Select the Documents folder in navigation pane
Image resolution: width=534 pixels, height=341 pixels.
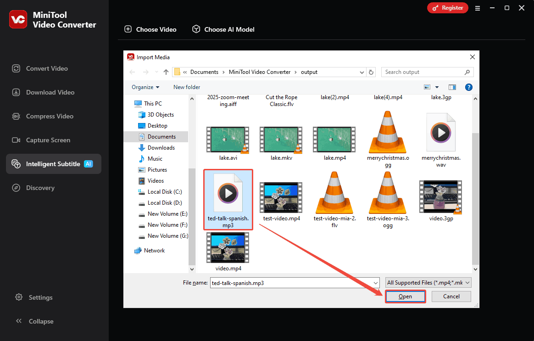coord(162,136)
